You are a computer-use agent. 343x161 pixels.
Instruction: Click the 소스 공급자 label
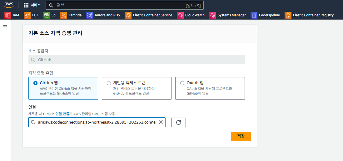pos(38,51)
